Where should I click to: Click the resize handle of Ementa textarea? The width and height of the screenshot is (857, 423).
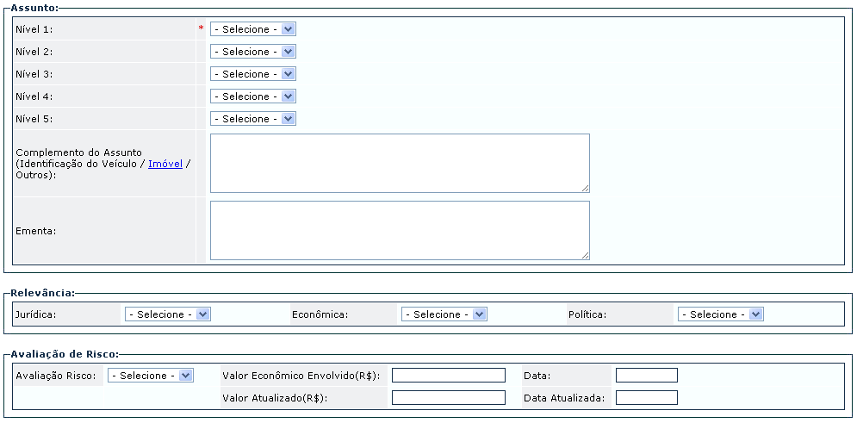coord(586,255)
